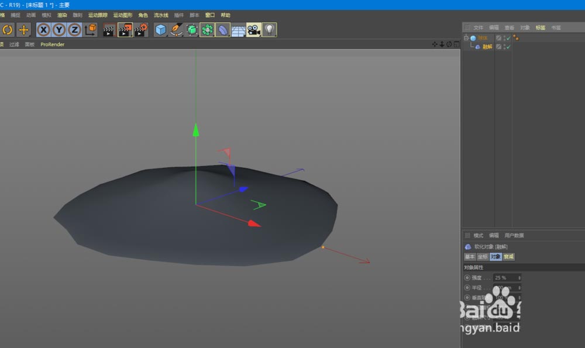Click the 强度 strength spinner arrows

point(519,277)
